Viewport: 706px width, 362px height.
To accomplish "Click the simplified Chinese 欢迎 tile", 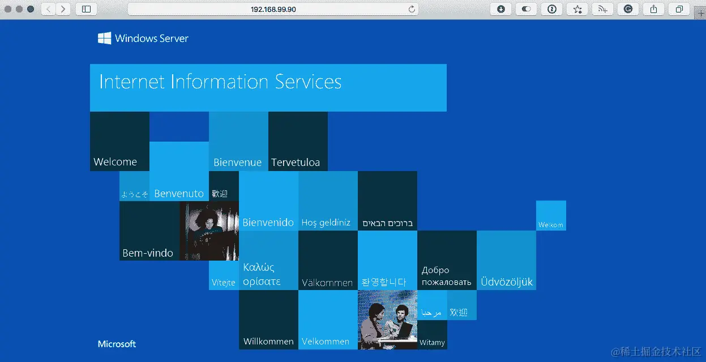I will [462, 305].
